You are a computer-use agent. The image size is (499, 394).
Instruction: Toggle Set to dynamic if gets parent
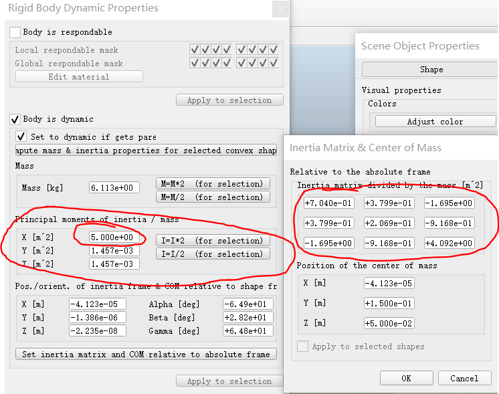[21, 136]
